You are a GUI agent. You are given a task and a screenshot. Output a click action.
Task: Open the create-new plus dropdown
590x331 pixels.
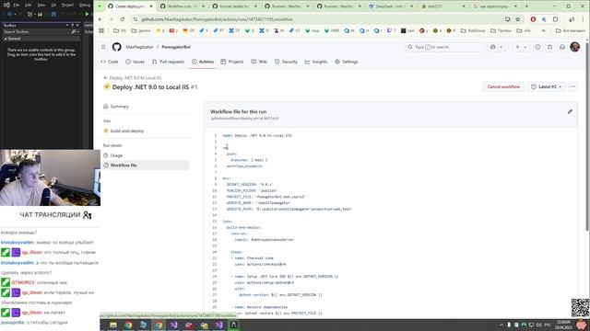coord(521,47)
